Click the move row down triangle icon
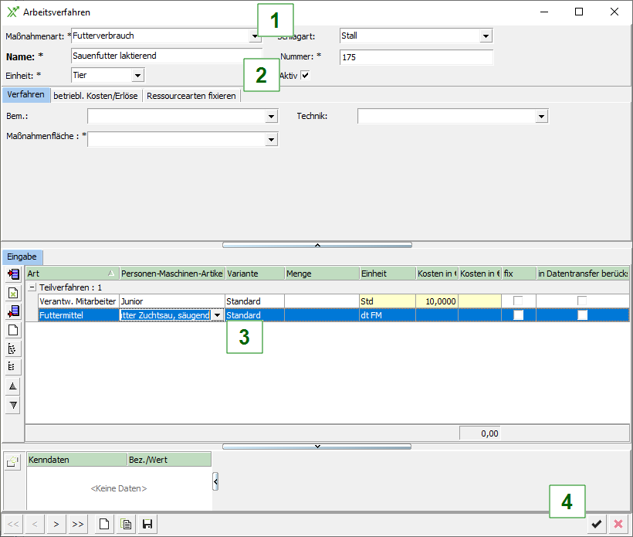Screen dimensions: 633x537 pos(13,405)
